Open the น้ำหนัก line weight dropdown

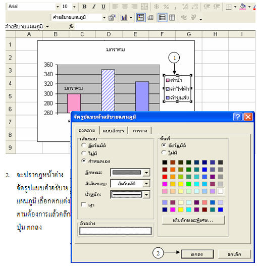(146, 195)
